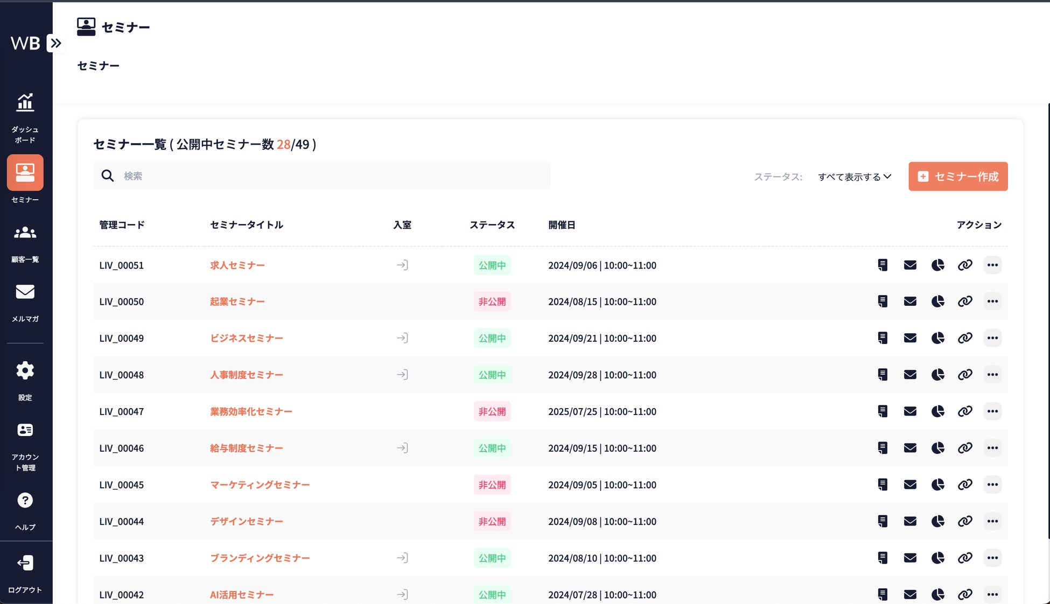The height and width of the screenshot is (604, 1050).
Task: Open three-dot menu for マーケティングセミナー
Action: (x=992, y=484)
